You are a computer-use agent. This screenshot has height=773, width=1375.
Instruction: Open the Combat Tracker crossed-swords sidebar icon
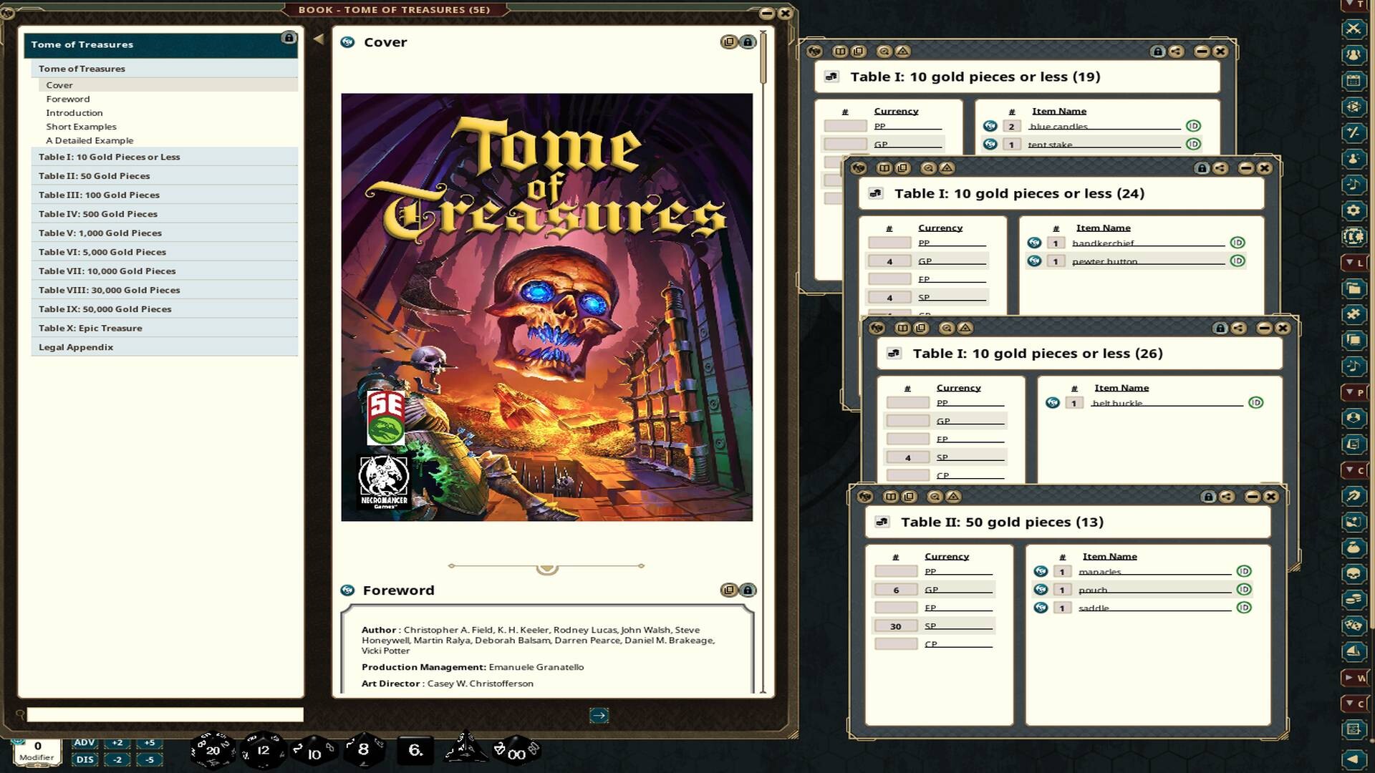point(1354,30)
